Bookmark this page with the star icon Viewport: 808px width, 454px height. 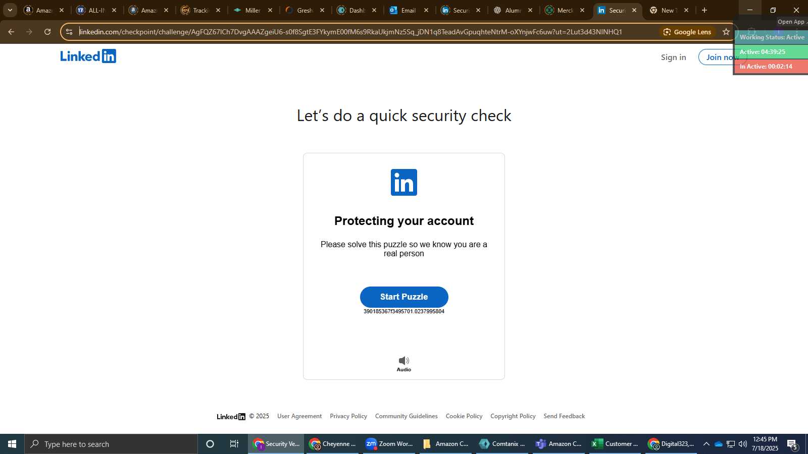click(x=726, y=32)
